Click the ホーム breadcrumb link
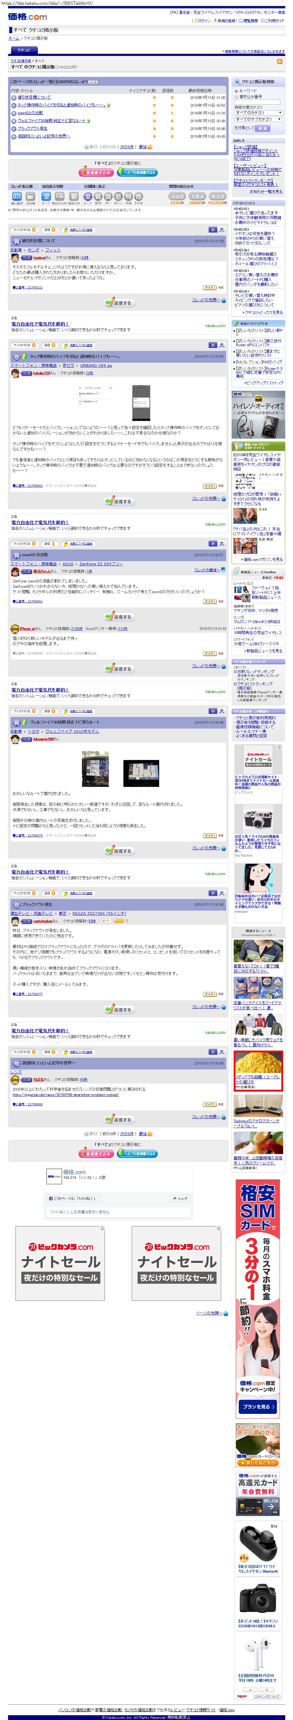293x1720 pixels. 13,39
